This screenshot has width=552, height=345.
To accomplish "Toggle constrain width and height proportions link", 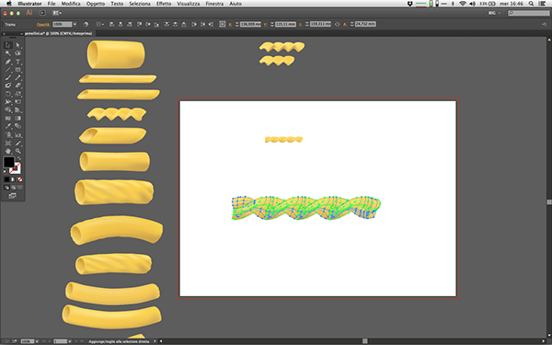I will [338, 24].
